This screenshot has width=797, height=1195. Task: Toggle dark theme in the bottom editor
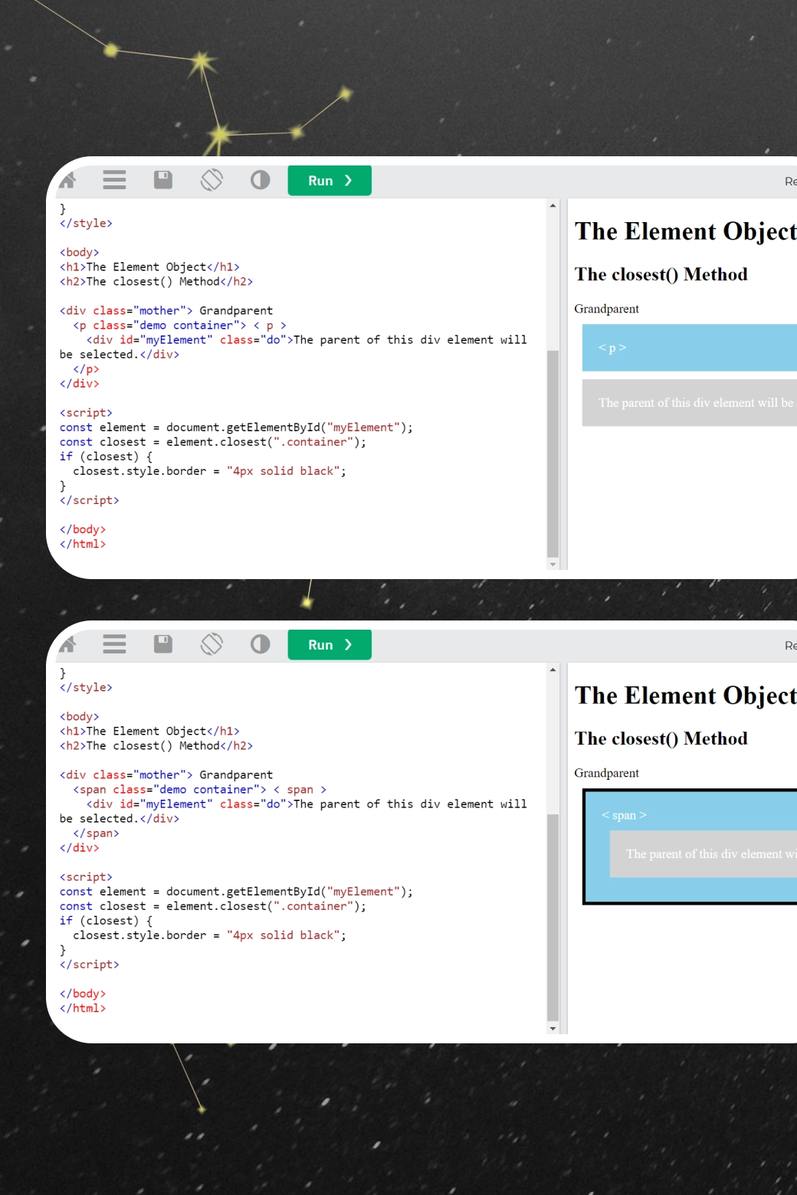coord(261,644)
